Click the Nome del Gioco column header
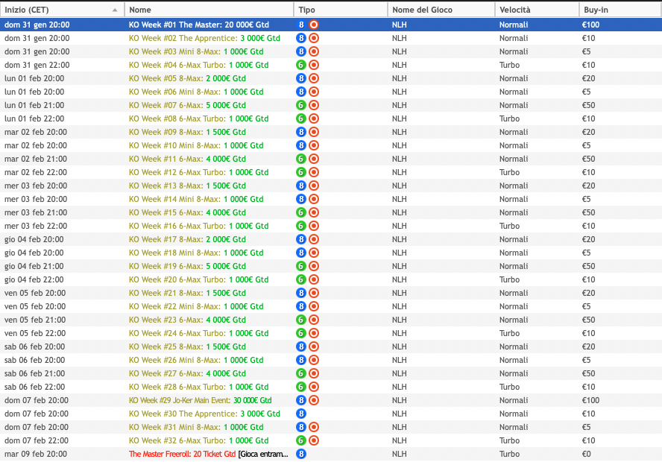 pos(441,10)
